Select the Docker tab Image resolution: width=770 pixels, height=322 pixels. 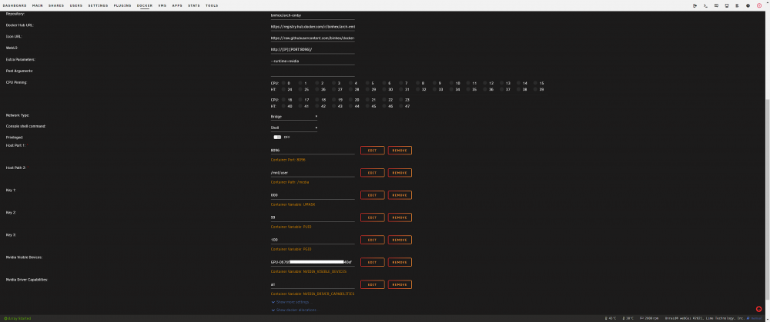click(145, 5)
